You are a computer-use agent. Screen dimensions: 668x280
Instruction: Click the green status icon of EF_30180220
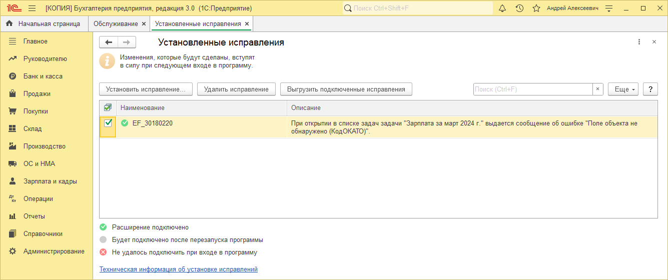(x=125, y=123)
